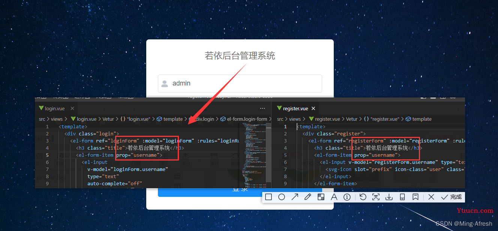The width and height of the screenshot is (498, 231).
Task: Save the screenshot via download icon
Action: 389,197
